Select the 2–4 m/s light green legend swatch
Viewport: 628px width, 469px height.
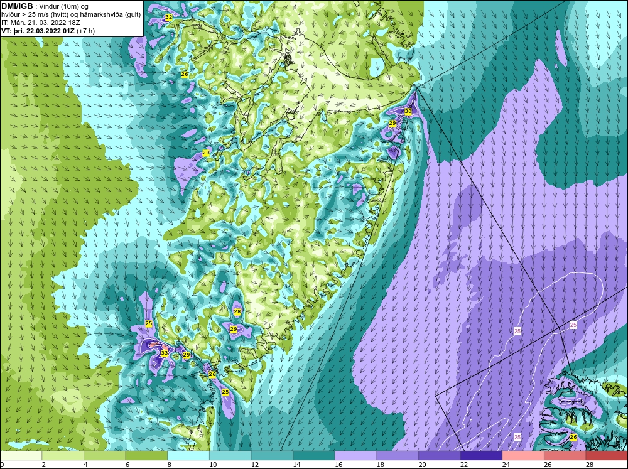tap(63, 456)
